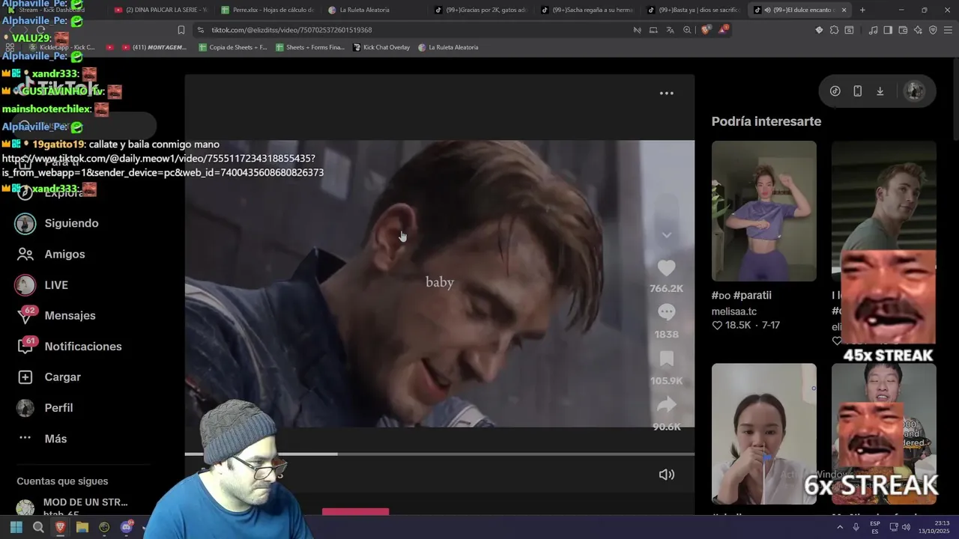The image size is (959, 539).
Task: Open Cargar upload page
Action: 62,377
